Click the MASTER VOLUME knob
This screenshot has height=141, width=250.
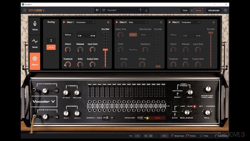tap(208, 89)
